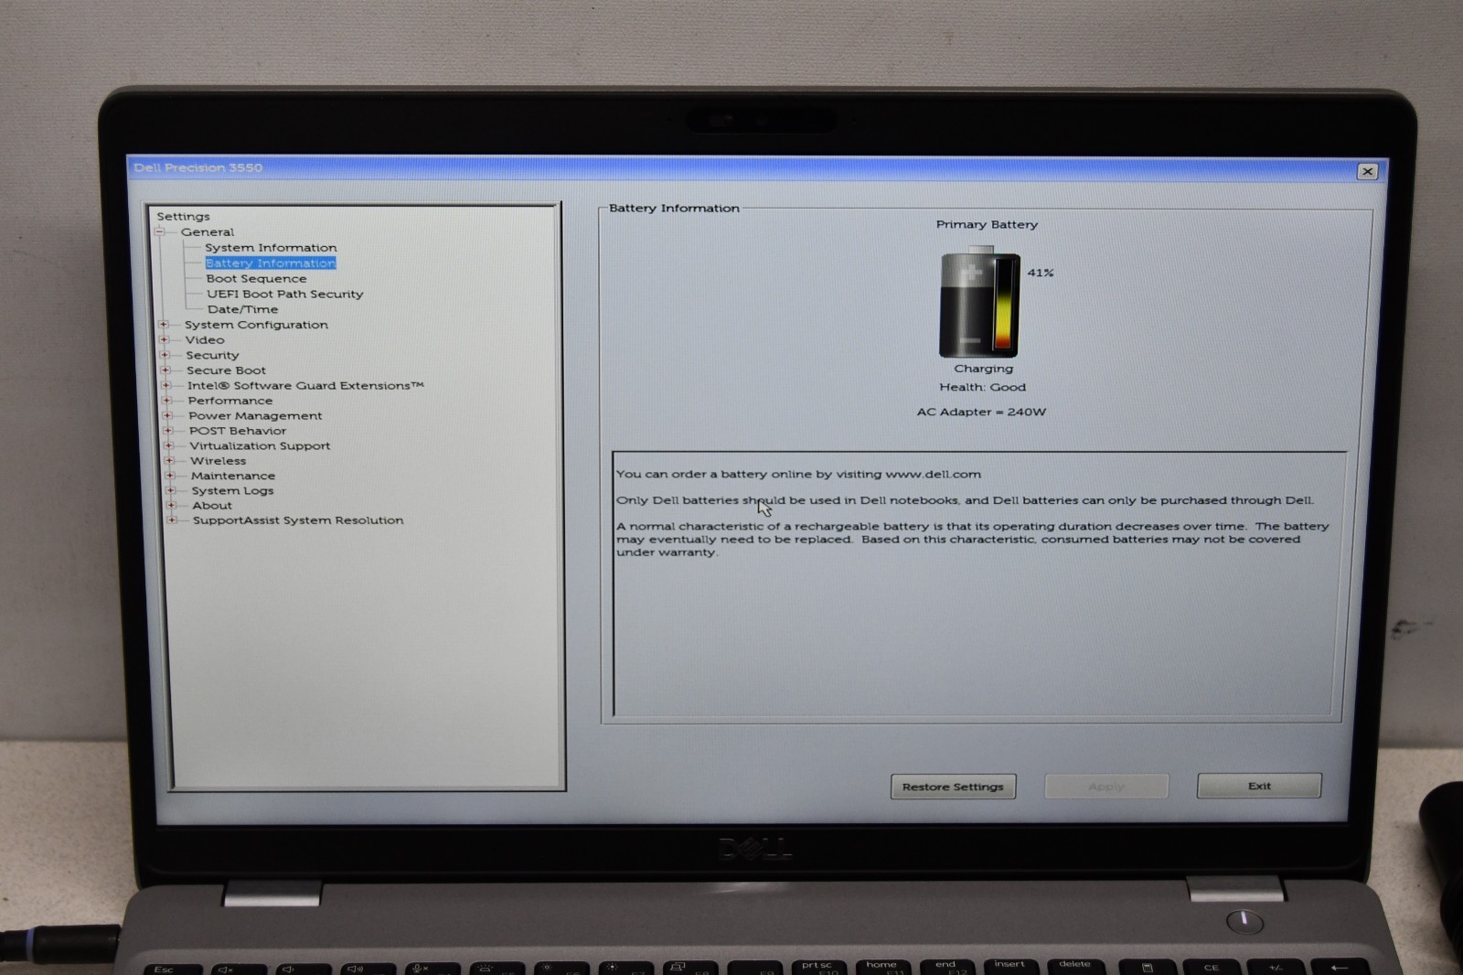Select the Video category label

pos(205,339)
